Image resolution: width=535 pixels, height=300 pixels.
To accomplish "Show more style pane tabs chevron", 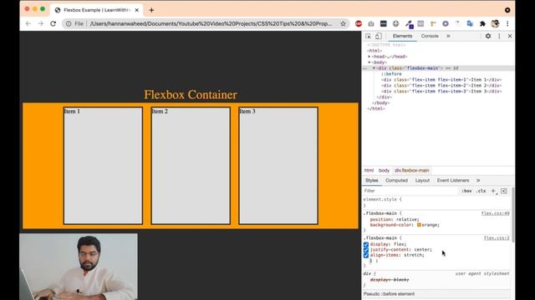I will point(478,181).
